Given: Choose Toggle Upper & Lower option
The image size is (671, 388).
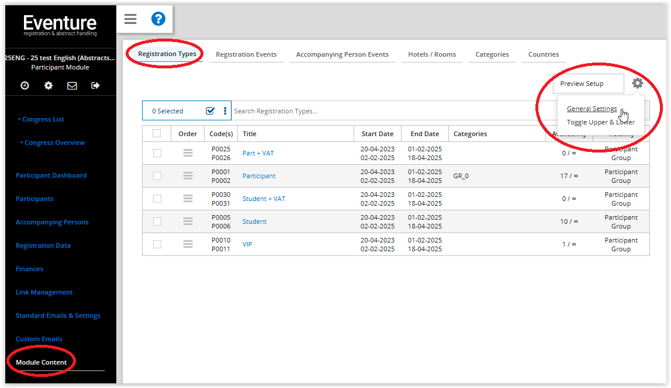Looking at the screenshot, I should [600, 122].
